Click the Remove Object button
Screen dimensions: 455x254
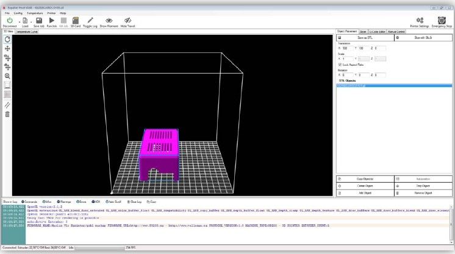pos(423,193)
